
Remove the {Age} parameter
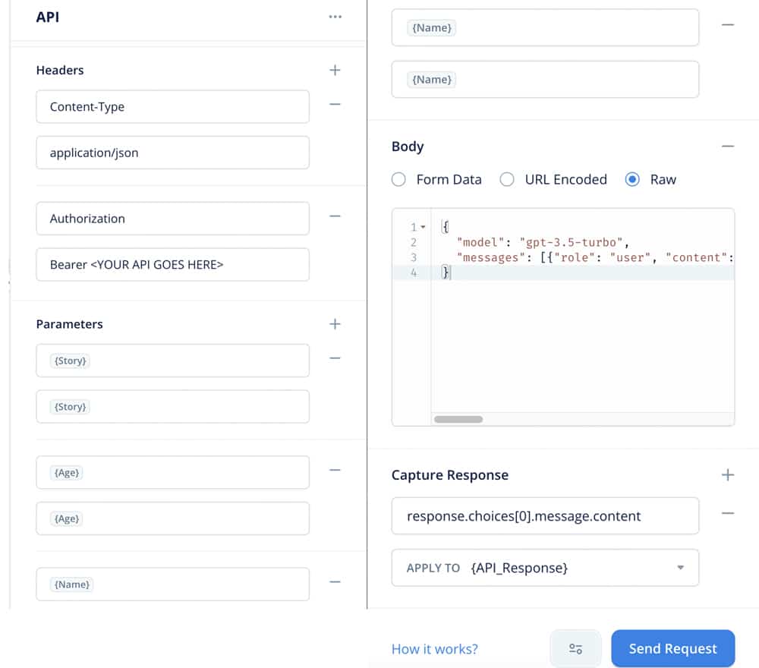point(335,470)
